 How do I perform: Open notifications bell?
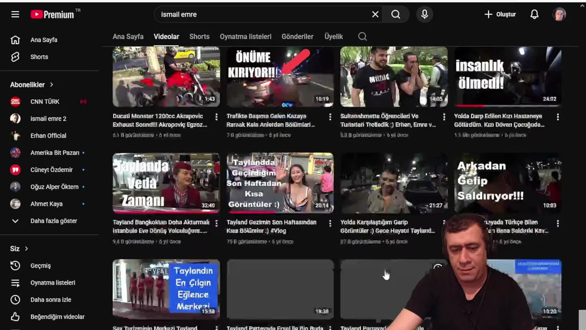click(x=534, y=14)
